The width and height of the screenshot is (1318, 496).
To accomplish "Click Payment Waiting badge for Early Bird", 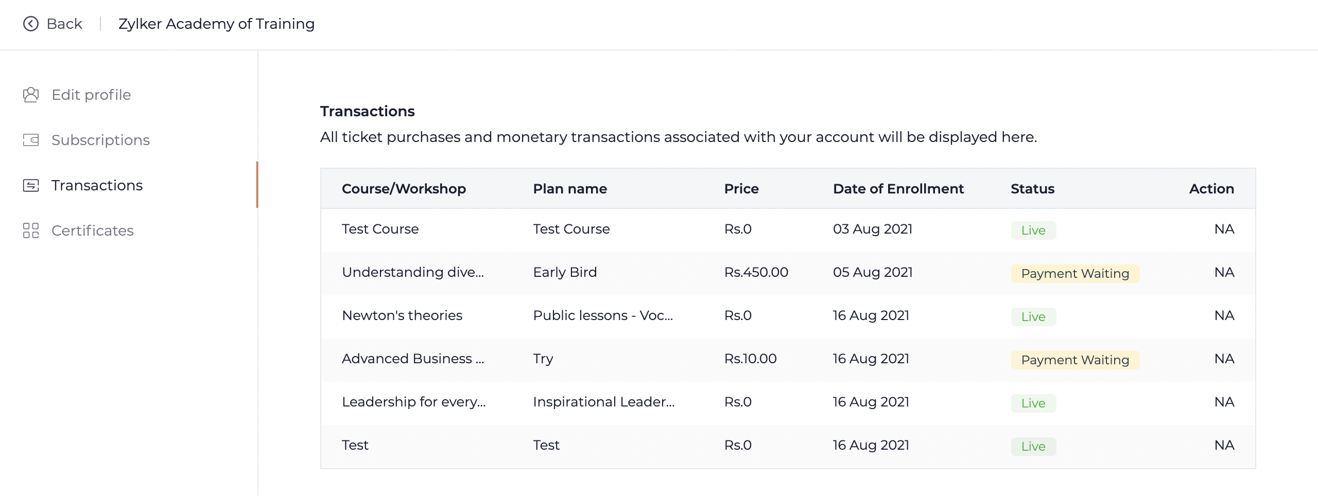I will pyautogui.click(x=1074, y=274).
